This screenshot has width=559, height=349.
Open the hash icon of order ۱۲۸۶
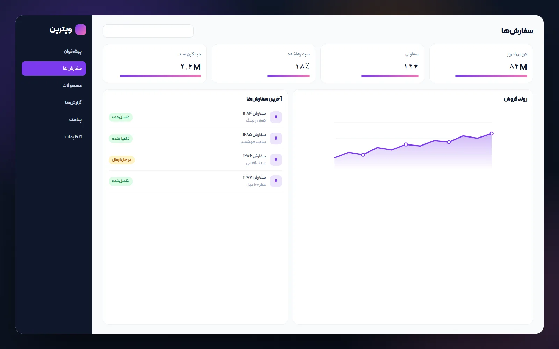click(x=276, y=160)
